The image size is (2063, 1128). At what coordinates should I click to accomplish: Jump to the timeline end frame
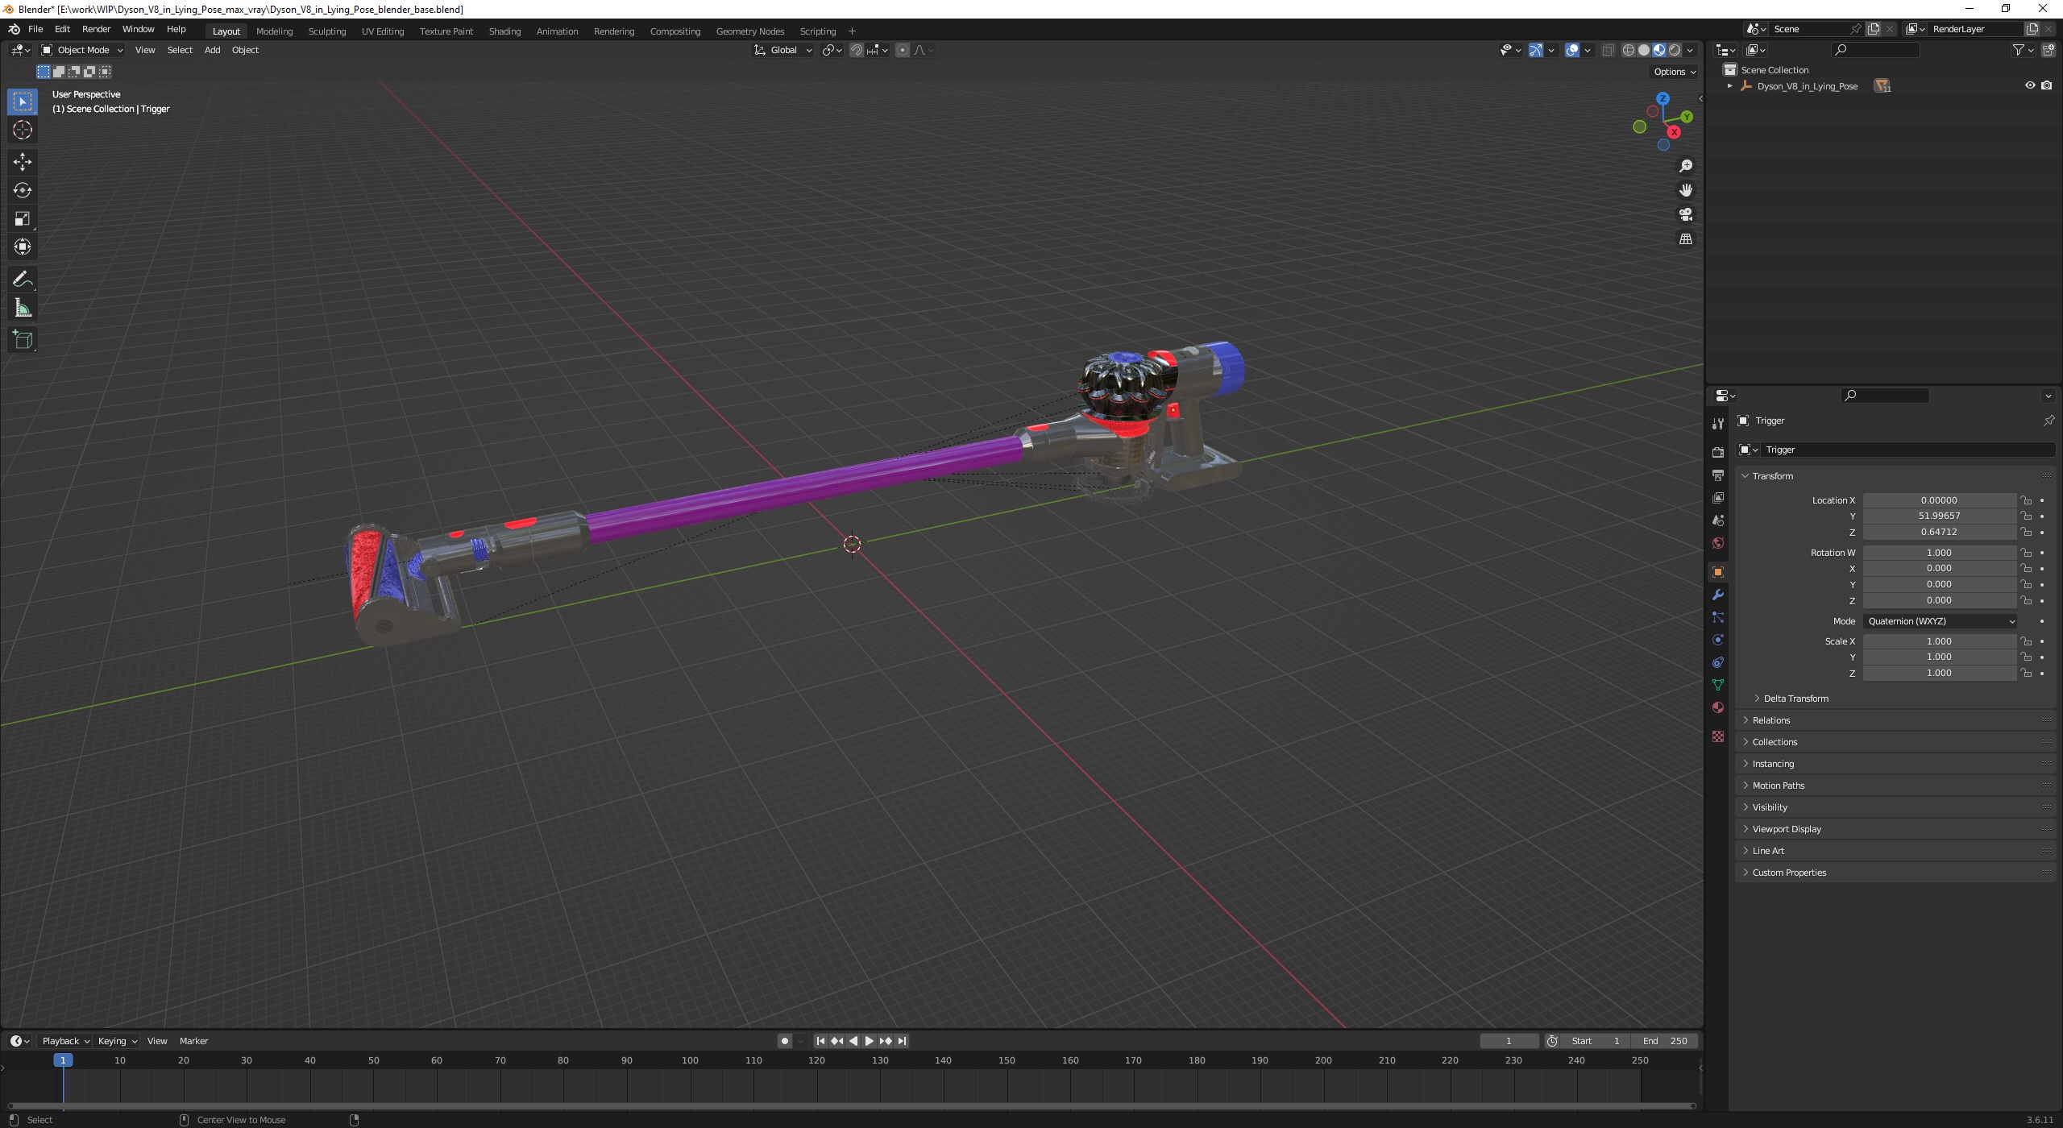click(902, 1041)
